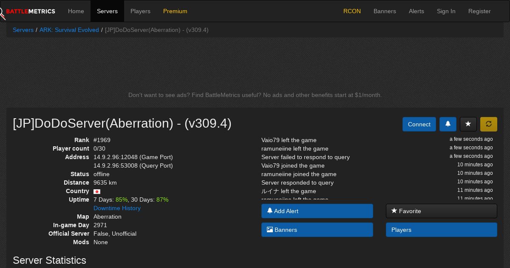The height and width of the screenshot is (268, 510).
Task: Click the Add Alert button
Action: coord(317,211)
